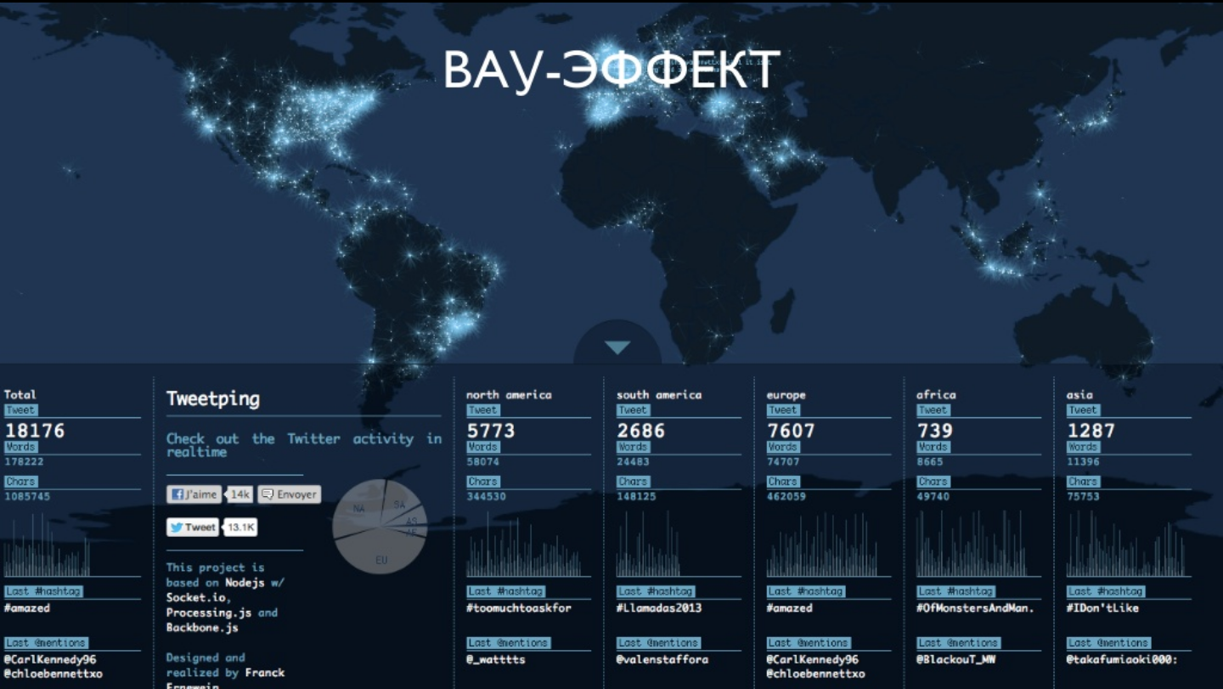
Task: Open the 13.1K tweet count bubble
Action: (241, 528)
